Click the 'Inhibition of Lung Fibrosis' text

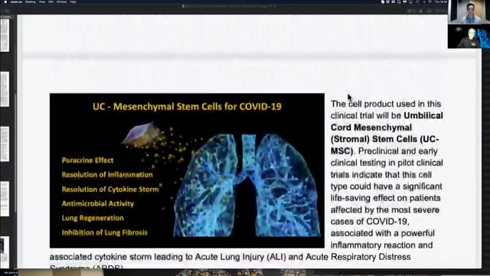click(104, 232)
